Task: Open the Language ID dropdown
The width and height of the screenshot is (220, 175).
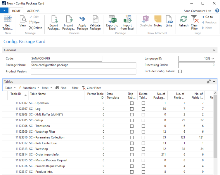Action: pyautogui.click(x=213, y=59)
